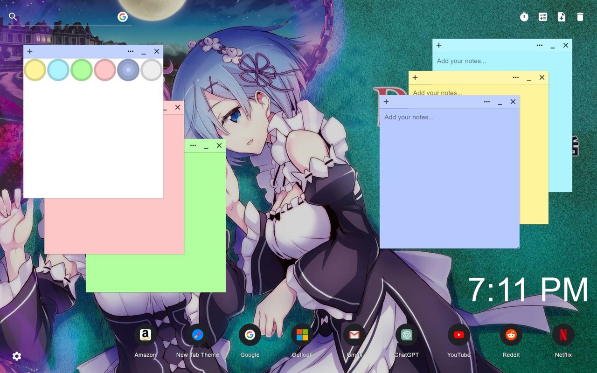
Task: Pick the light blue color swatch
Action: coord(58,70)
